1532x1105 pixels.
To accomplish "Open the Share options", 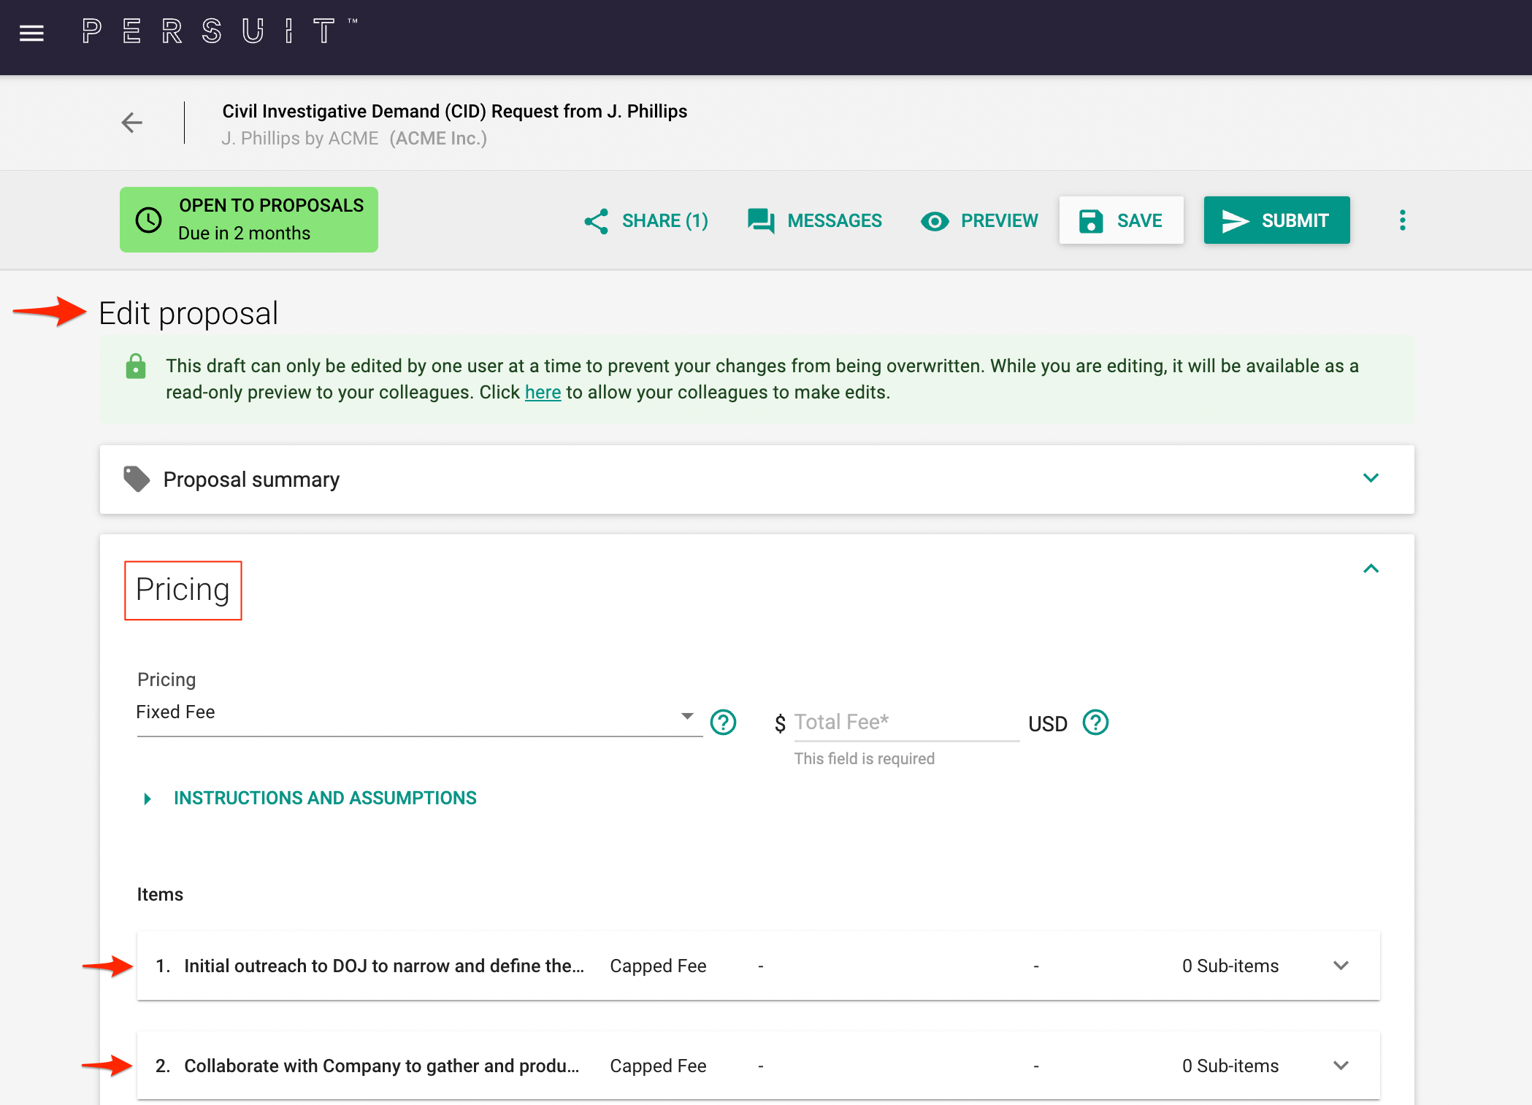I will [x=646, y=220].
